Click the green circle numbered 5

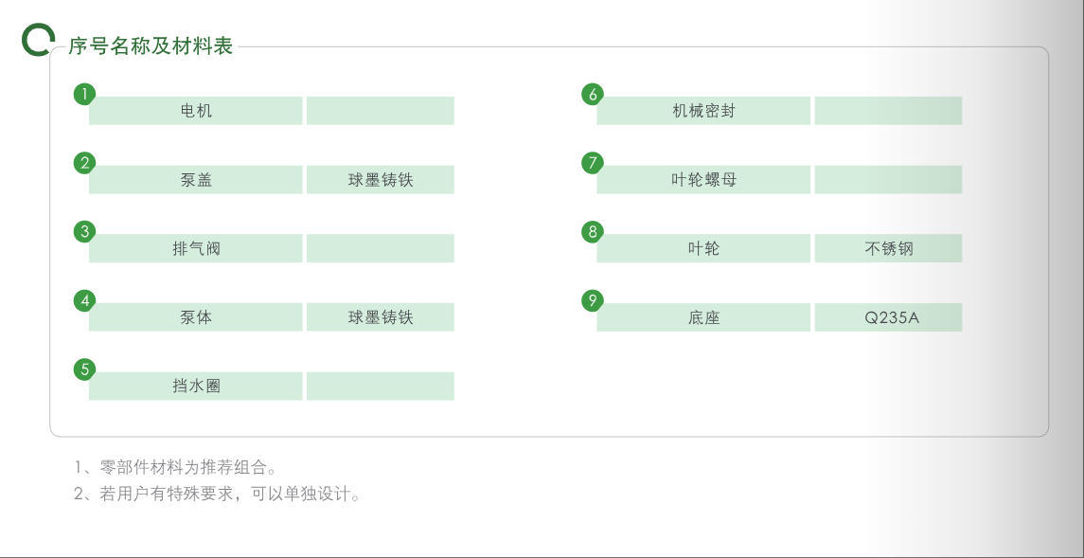point(84,369)
